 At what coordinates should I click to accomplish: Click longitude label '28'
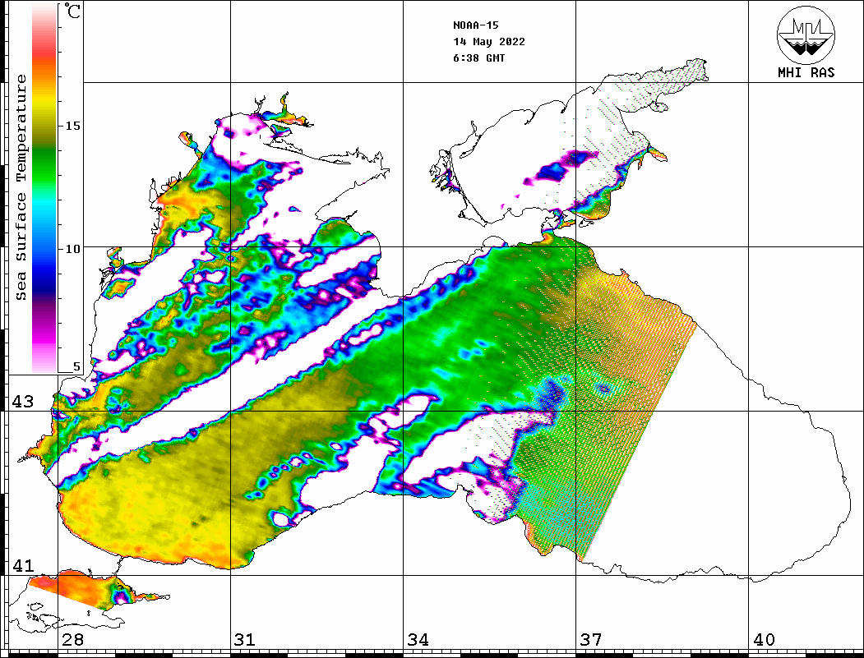point(72,640)
